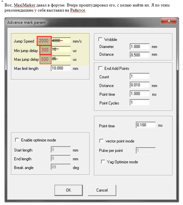Image resolution: width=183 pixels, height=205 pixels.
Task: Close the Advance mark param dialog
Action: 169,21
